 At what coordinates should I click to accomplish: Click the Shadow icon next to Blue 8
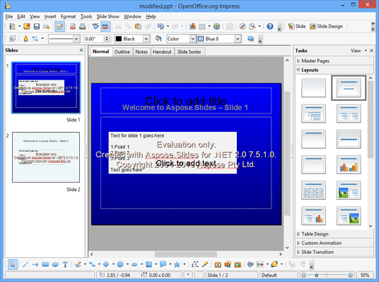click(x=250, y=39)
